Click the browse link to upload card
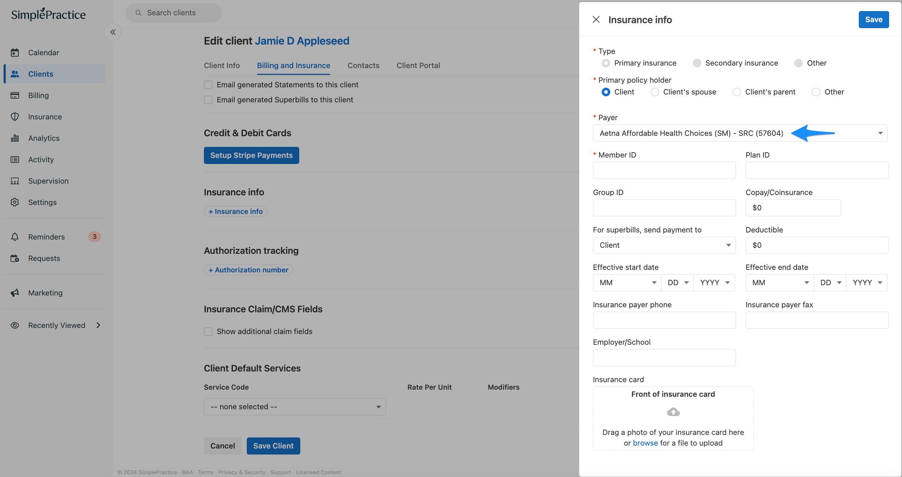902x477 pixels. (x=645, y=443)
